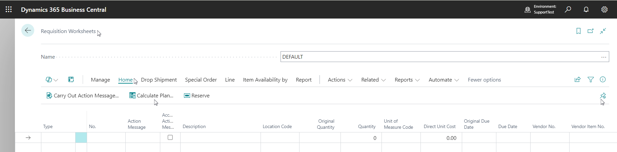The height and width of the screenshot is (152, 617).
Task: Click the share icon
Action: [578, 80]
